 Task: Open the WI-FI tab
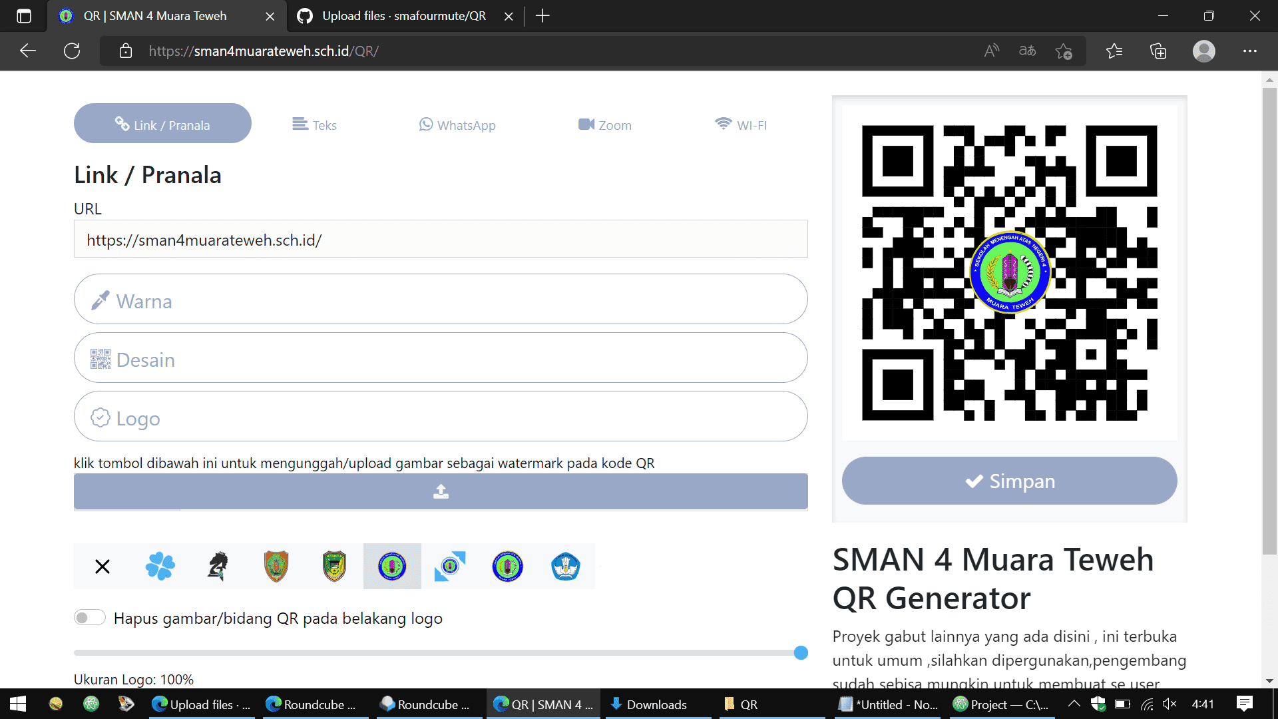pyautogui.click(x=740, y=125)
